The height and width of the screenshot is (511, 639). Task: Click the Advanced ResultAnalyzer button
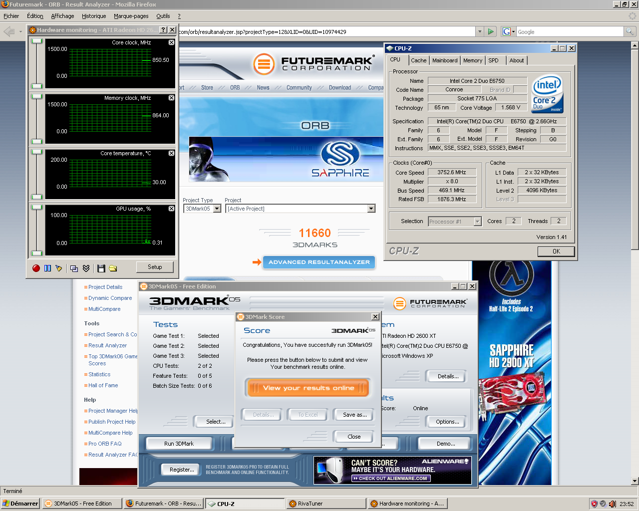pos(319,262)
